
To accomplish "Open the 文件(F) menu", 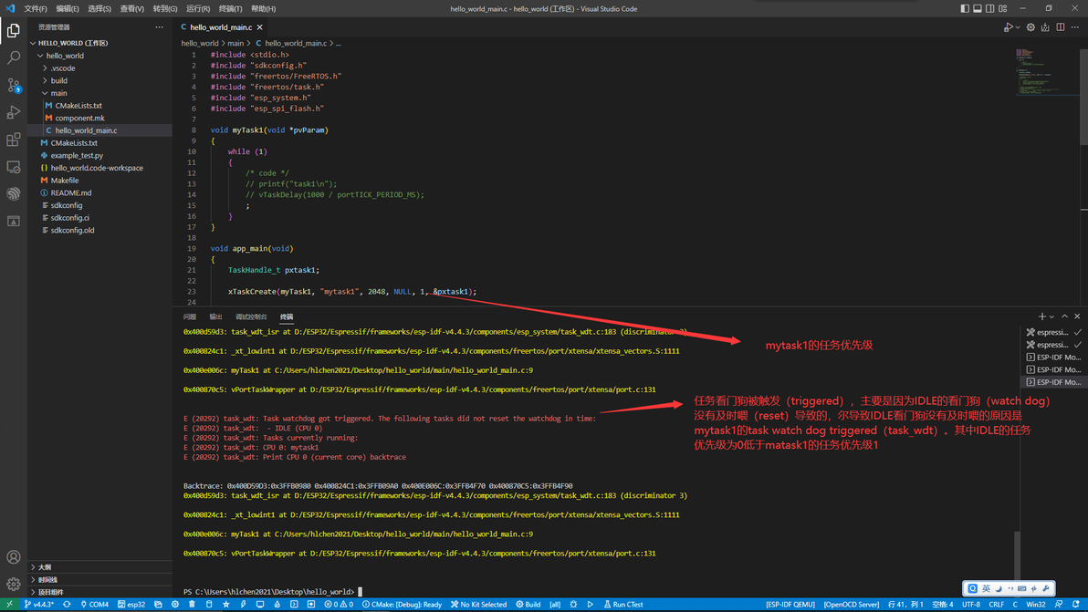I will pos(36,8).
